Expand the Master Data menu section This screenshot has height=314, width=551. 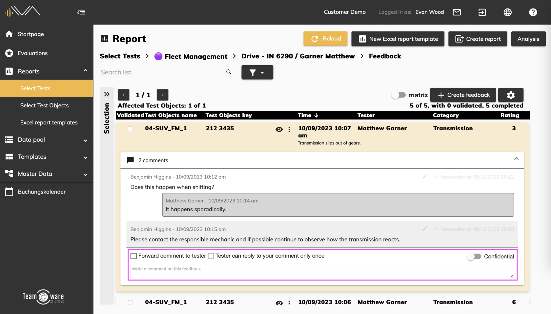point(86,175)
